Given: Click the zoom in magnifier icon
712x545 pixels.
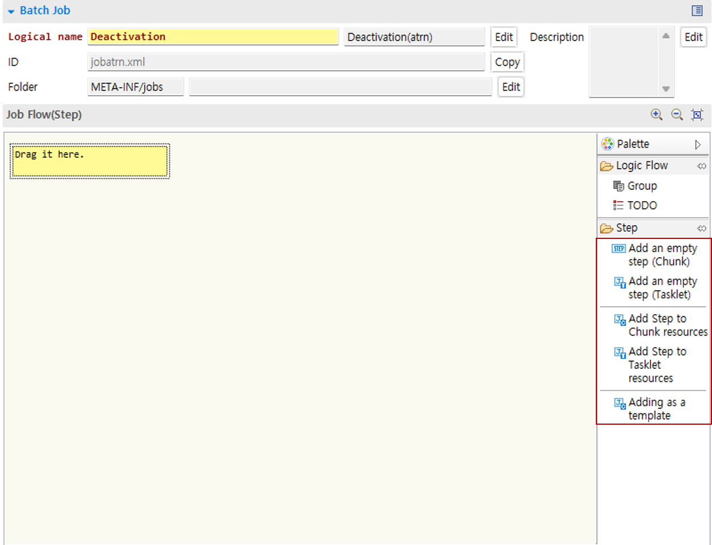Looking at the screenshot, I should point(656,115).
